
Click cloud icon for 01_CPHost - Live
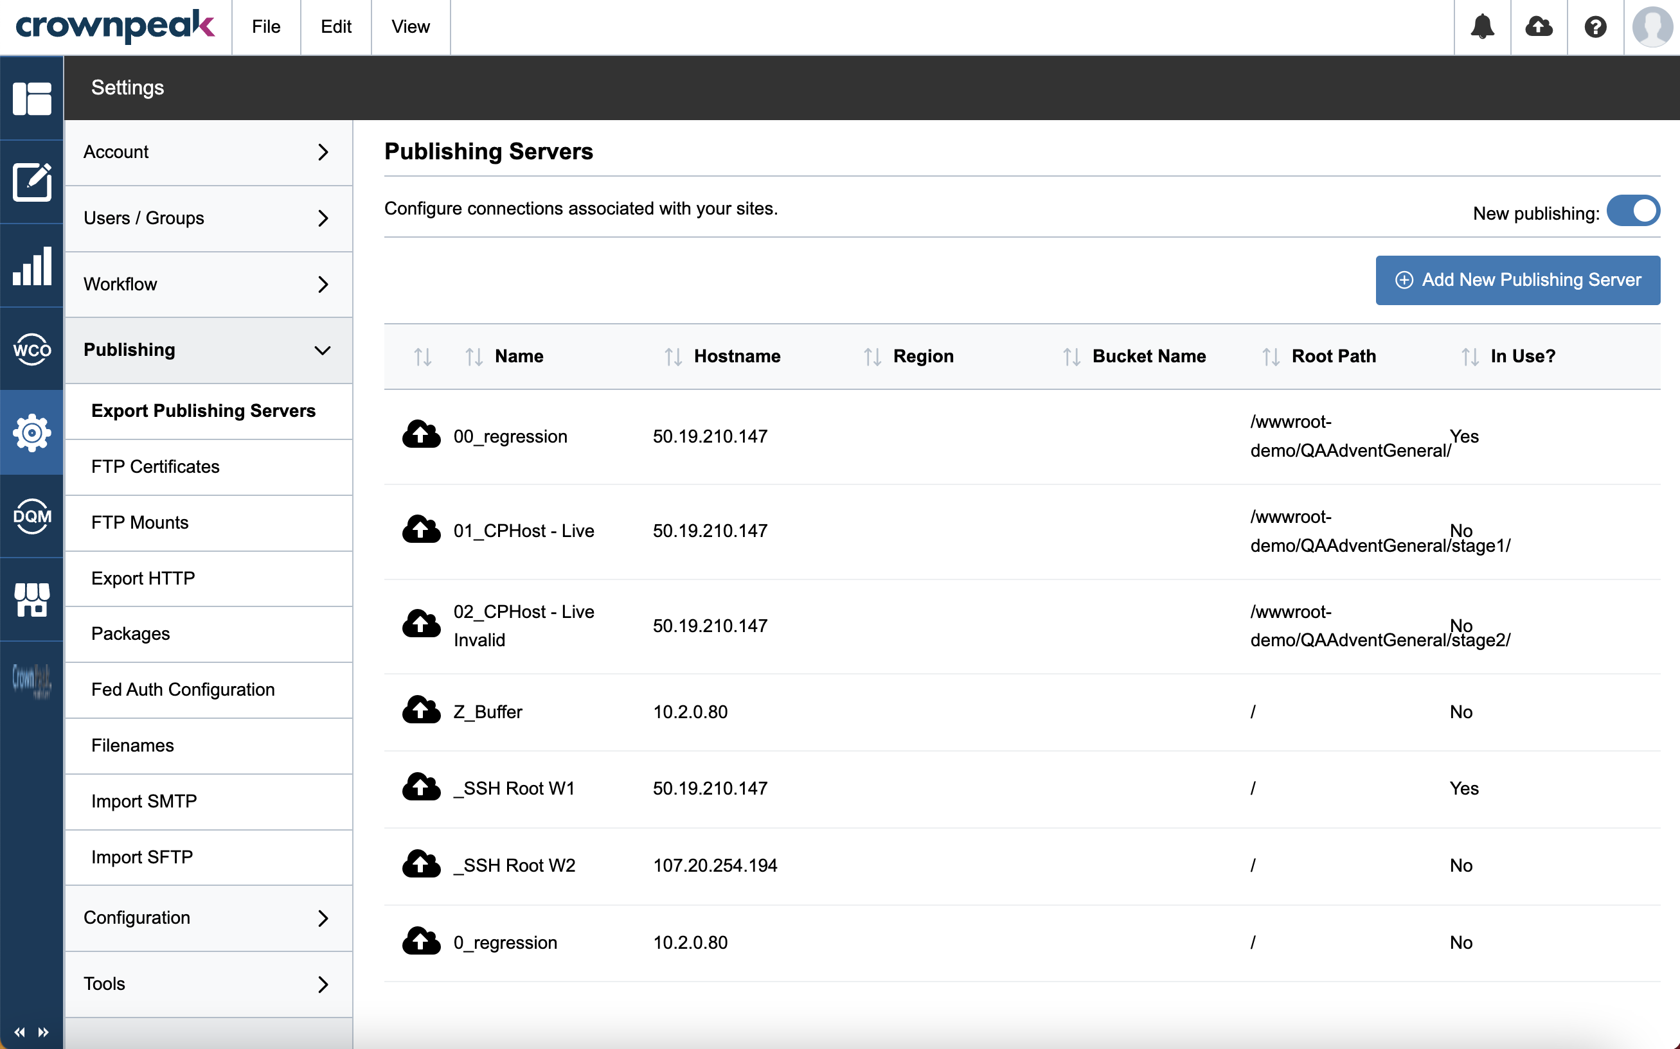(421, 530)
